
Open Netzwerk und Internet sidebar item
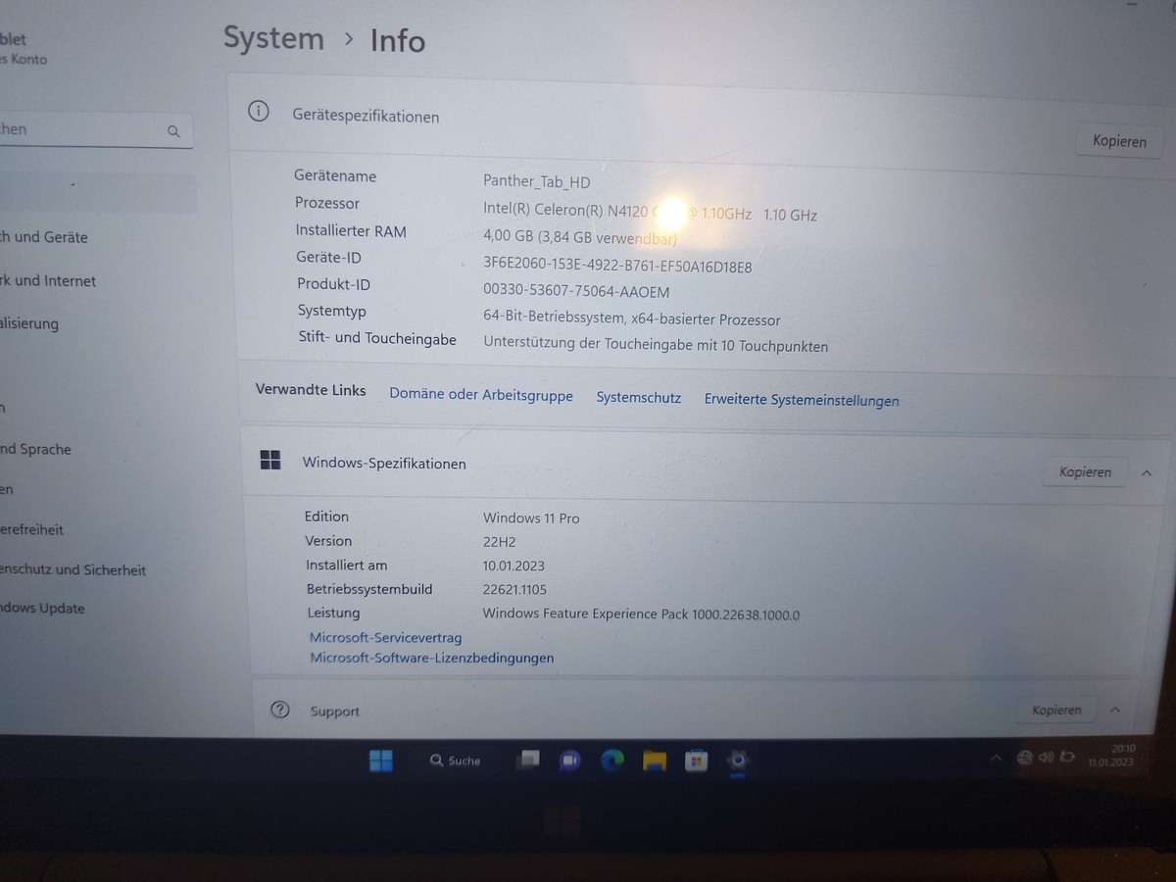[x=48, y=281]
